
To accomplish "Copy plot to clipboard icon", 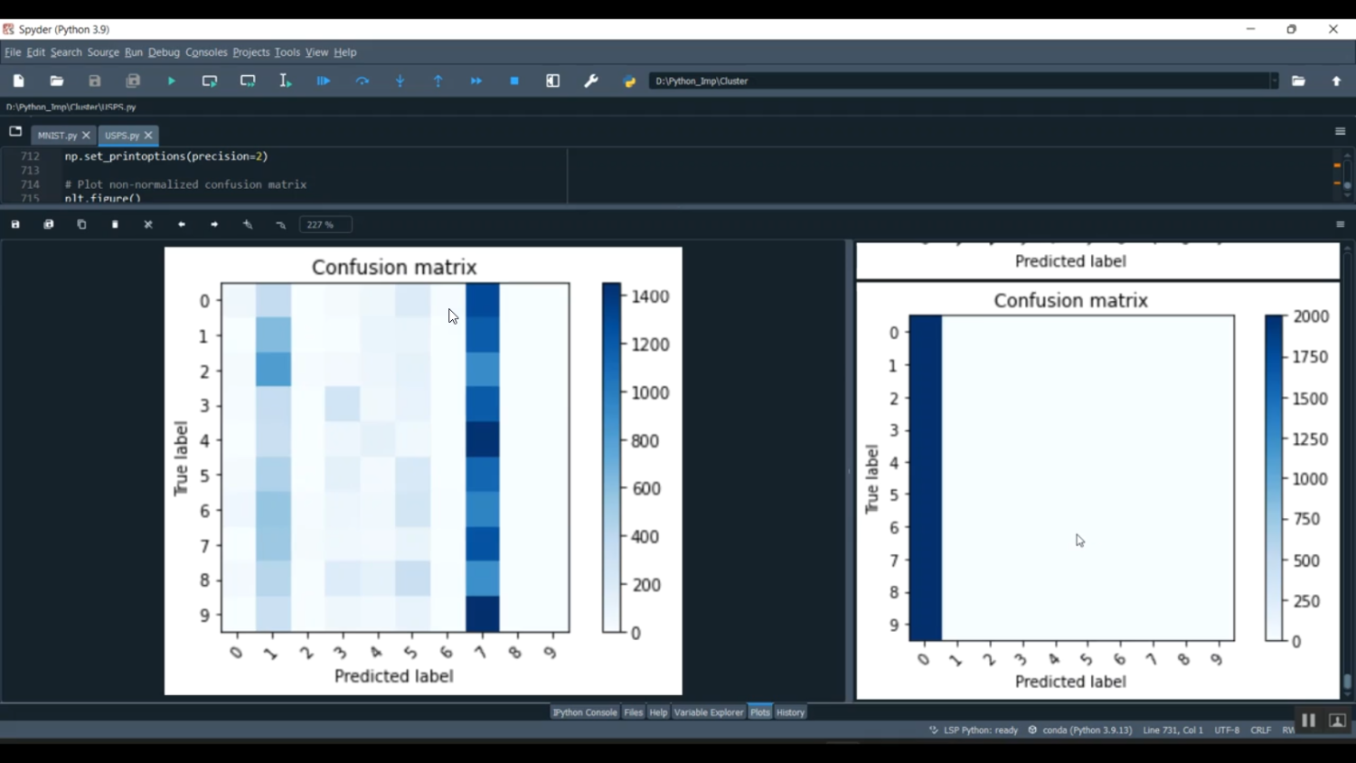I will tap(81, 224).
